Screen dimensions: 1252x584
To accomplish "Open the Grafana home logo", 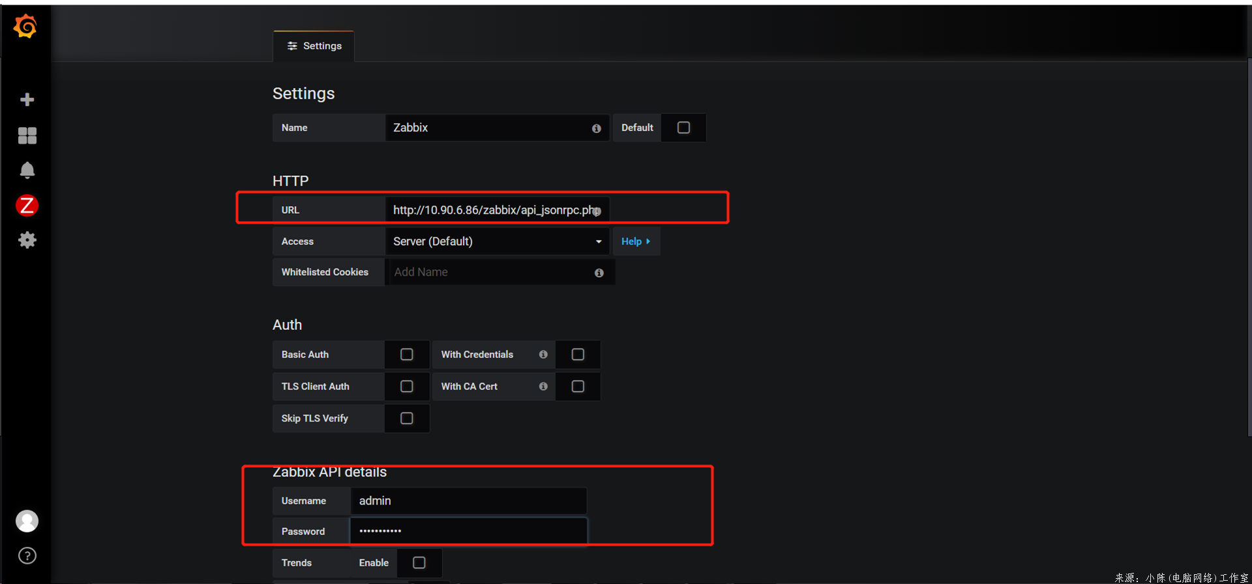I will [x=25, y=27].
